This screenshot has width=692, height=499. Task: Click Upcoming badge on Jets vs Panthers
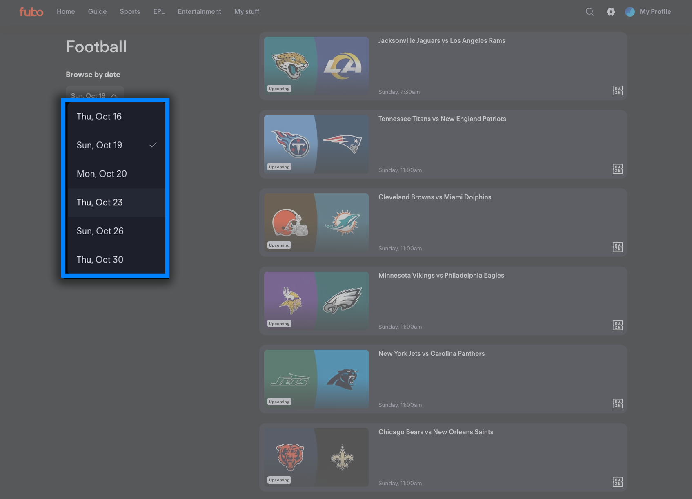pyautogui.click(x=279, y=402)
